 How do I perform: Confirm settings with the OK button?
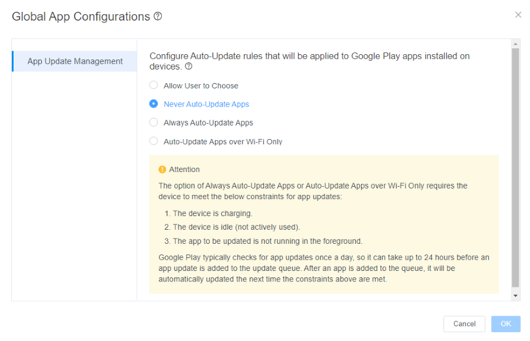point(505,324)
